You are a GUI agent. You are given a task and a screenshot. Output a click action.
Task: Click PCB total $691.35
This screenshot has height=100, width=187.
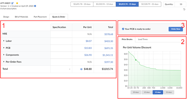tap(109, 48)
